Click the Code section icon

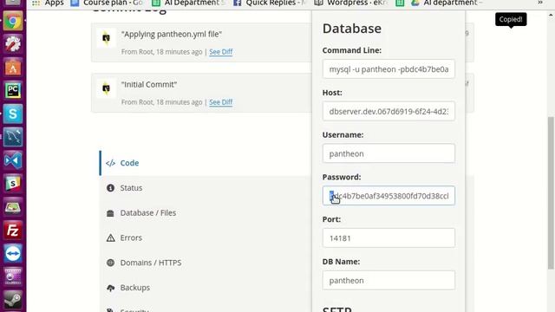[110, 163]
